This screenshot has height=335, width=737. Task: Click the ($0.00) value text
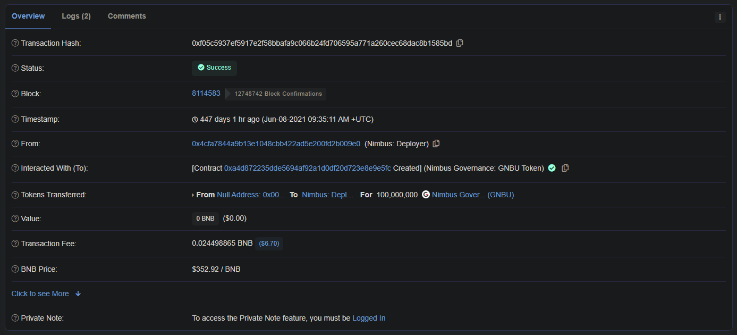[235, 218]
